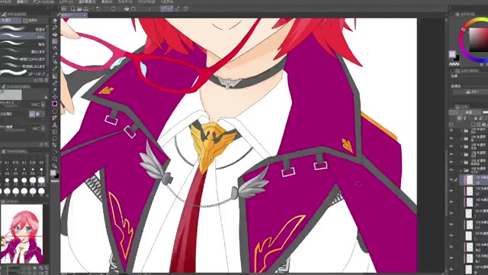Image resolution: width=488 pixels, height=275 pixels.
Task: Toggle visibility eye of the selected layer
Action: pyautogui.click(x=451, y=180)
